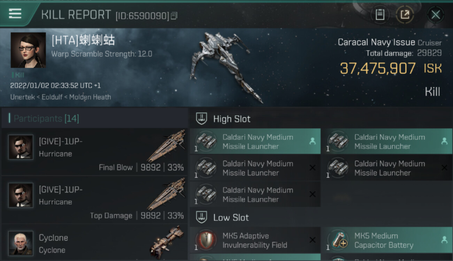The width and height of the screenshot is (453, 261).
Task: Select the first highlighted Caldari Navy Medium Missile Launcher
Action: (255, 142)
